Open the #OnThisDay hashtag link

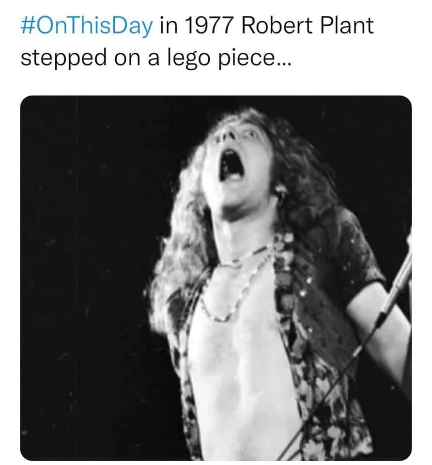(86, 26)
